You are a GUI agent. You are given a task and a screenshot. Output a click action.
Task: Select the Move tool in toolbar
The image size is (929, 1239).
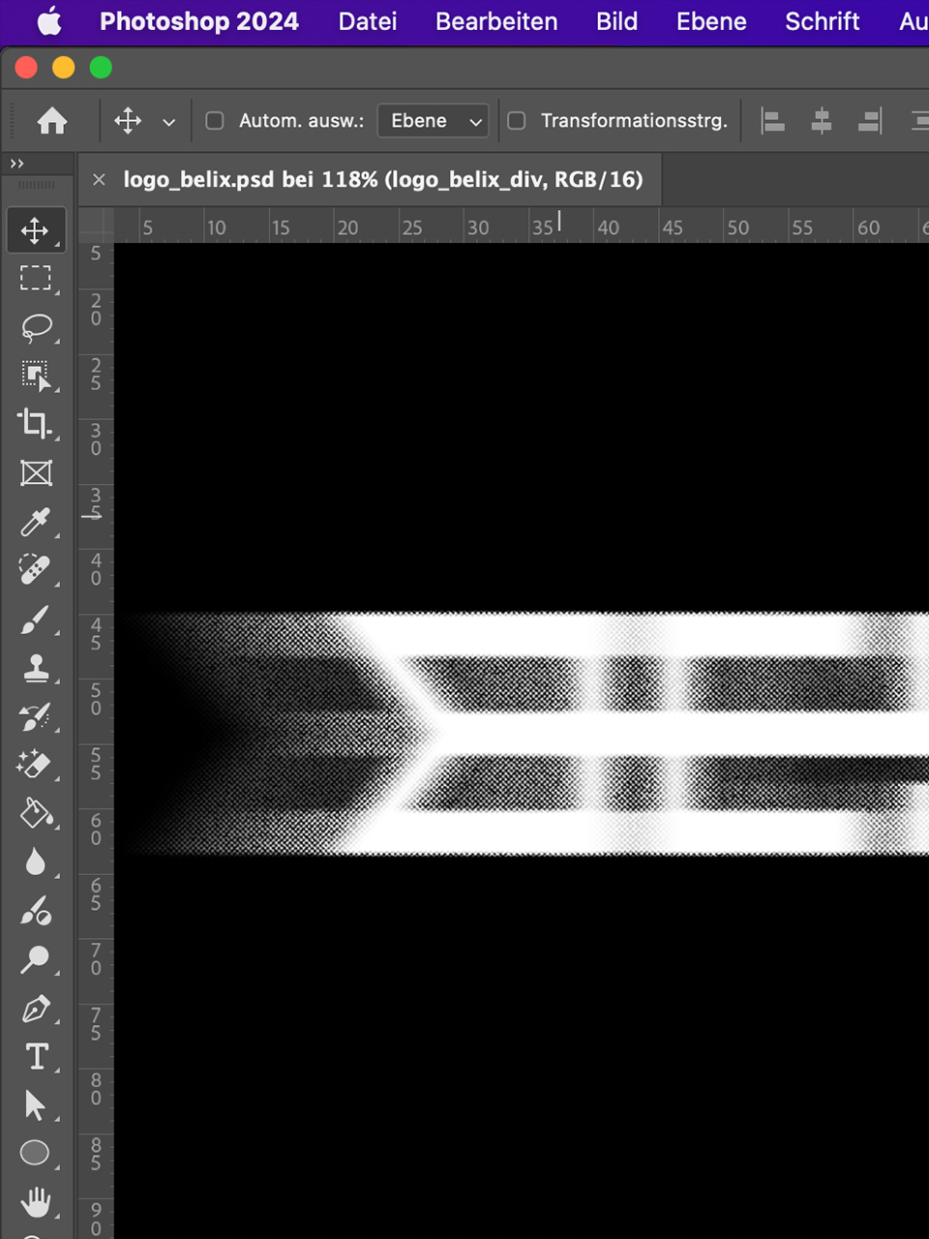[36, 230]
